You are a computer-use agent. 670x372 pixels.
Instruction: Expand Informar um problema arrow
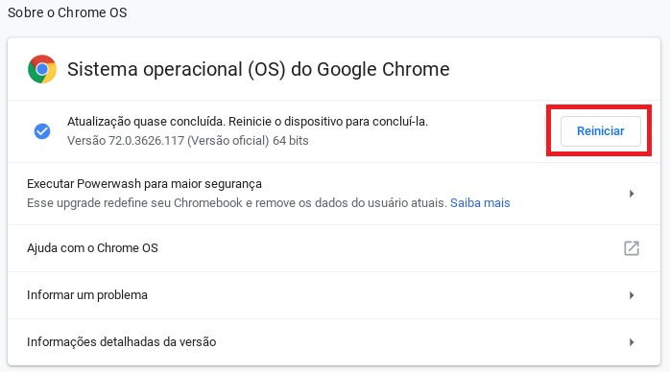[631, 295]
